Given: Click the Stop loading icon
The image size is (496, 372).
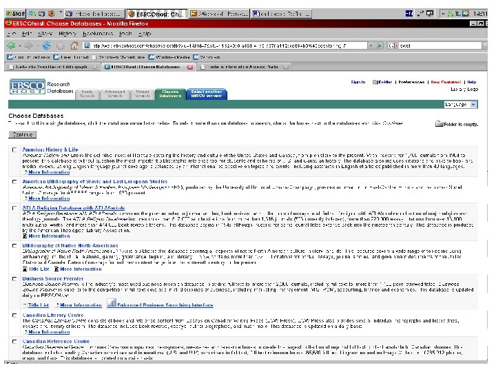Looking at the screenshot, I should 61,46.
